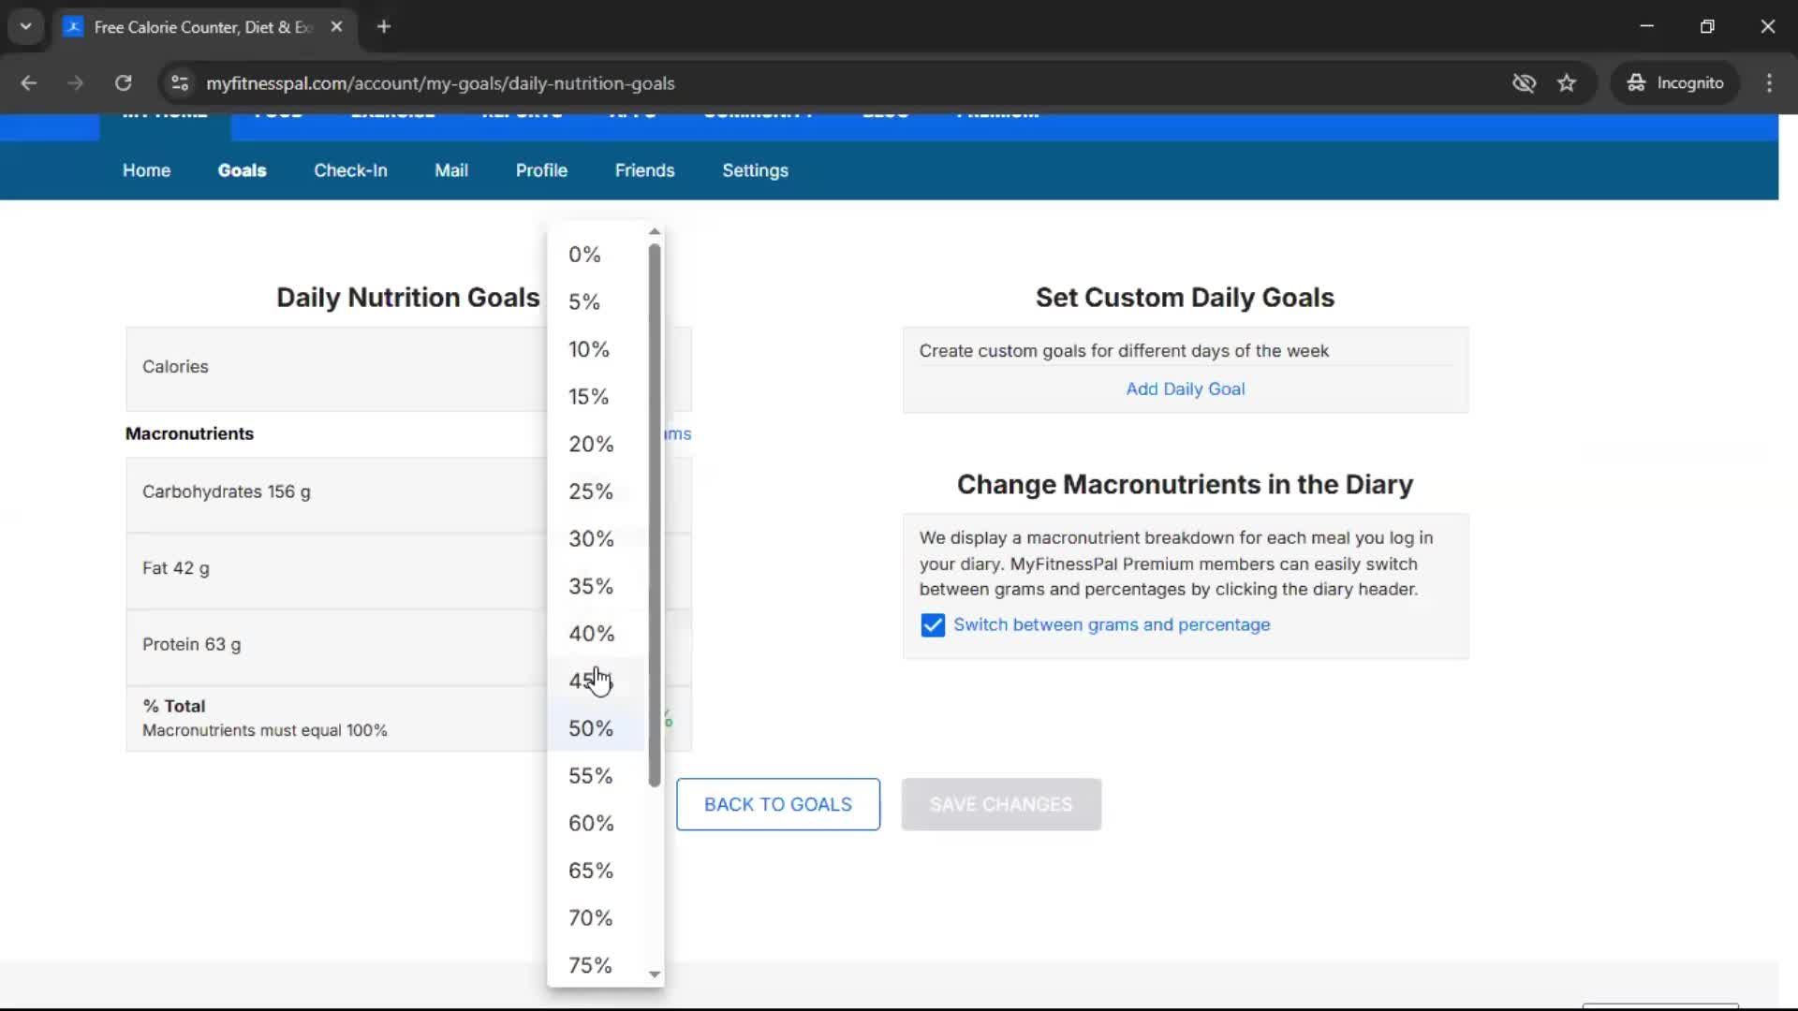Go back to the previous page
Viewport: 1798px width, 1011px height.
coord(28,83)
